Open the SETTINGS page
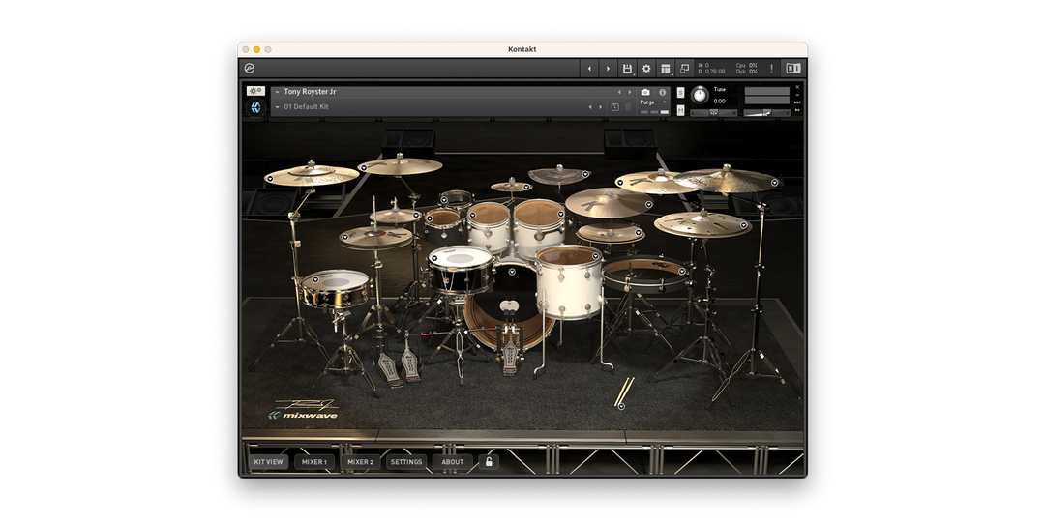 point(406,462)
